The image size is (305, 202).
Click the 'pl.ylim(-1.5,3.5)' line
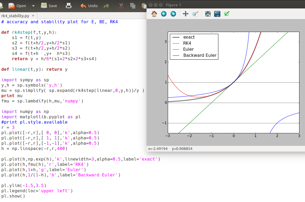click(x=24, y=186)
